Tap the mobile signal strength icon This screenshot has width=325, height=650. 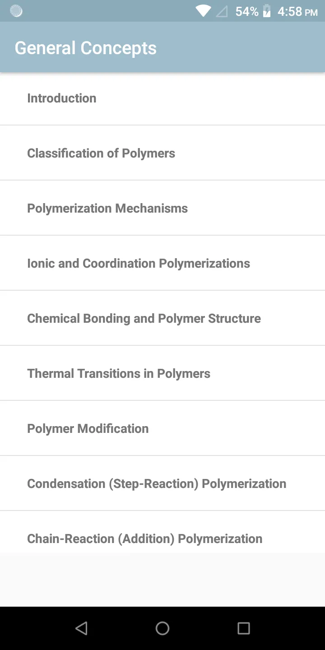222,11
